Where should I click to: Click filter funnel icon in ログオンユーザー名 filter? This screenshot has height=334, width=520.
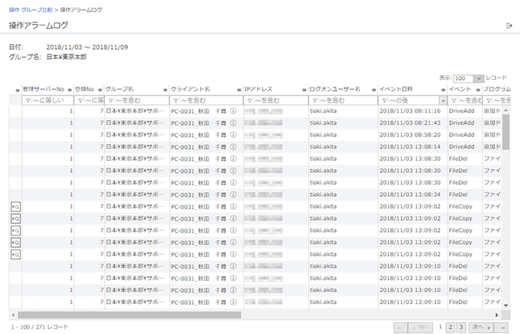point(314,101)
